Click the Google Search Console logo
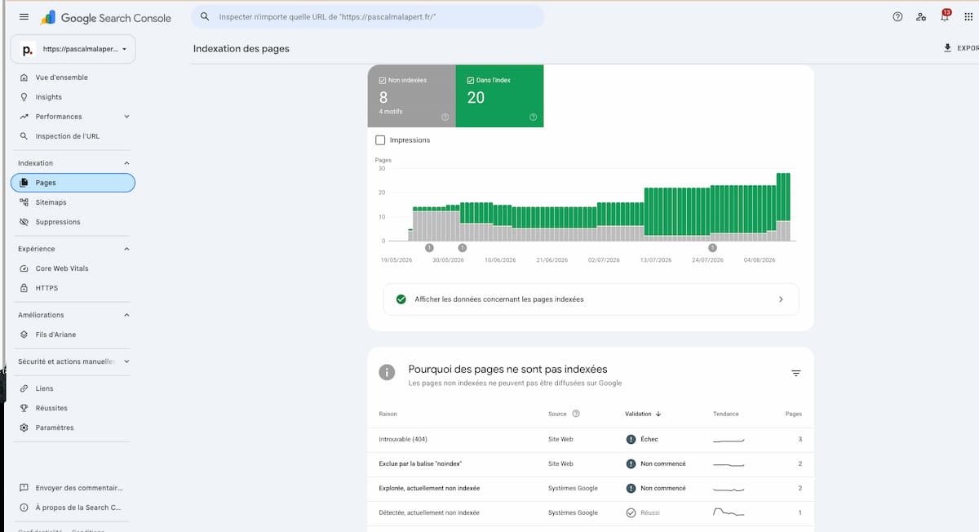 click(106, 17)
